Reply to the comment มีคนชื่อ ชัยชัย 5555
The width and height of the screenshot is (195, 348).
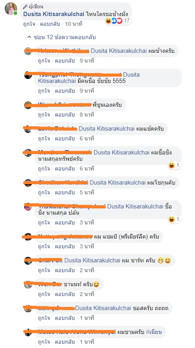(x=65, y=91)
